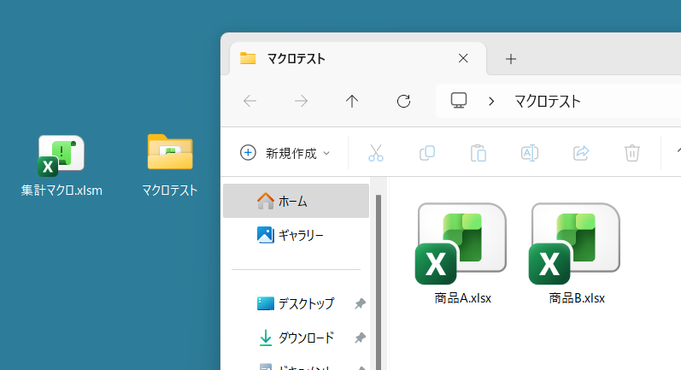The width and height of the screenshot is (681, 370).
Task: Go up one folder level
Action: point(352,101)
